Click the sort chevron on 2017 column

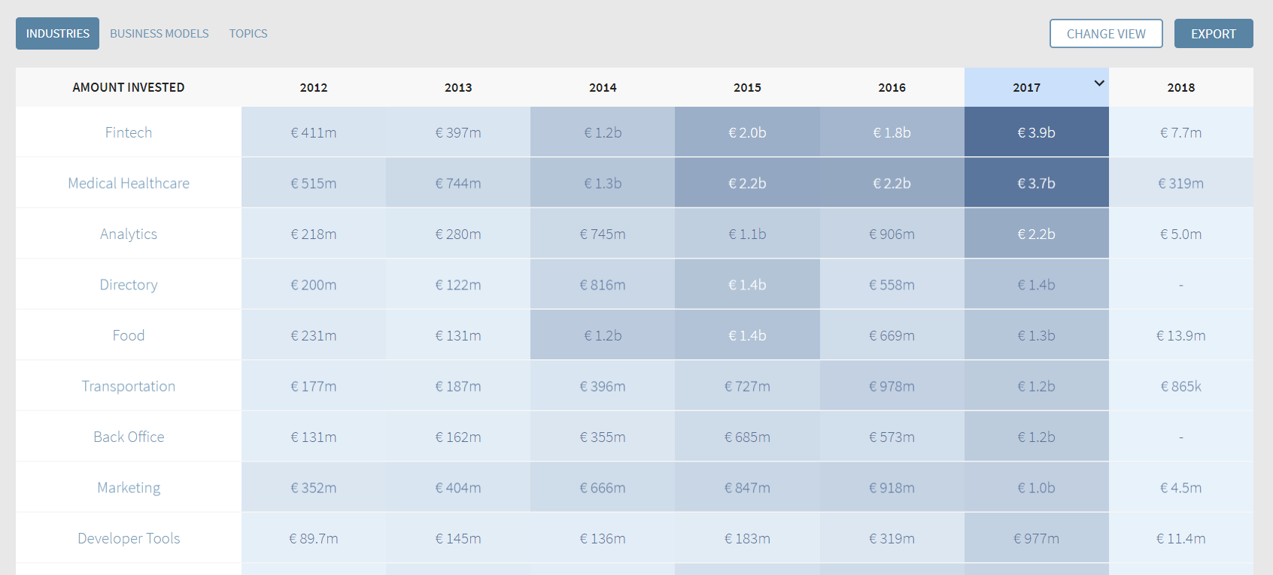click(1098, 83)
